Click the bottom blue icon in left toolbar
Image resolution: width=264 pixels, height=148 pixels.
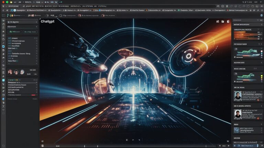tap(3, 99)
